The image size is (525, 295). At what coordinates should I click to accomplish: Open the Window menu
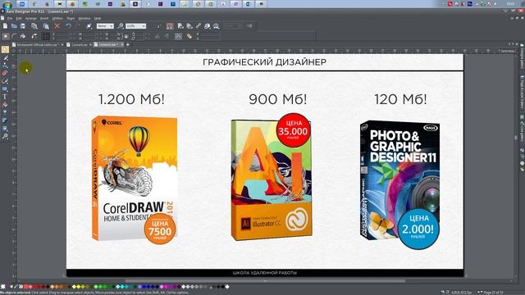tap(84, 18)
